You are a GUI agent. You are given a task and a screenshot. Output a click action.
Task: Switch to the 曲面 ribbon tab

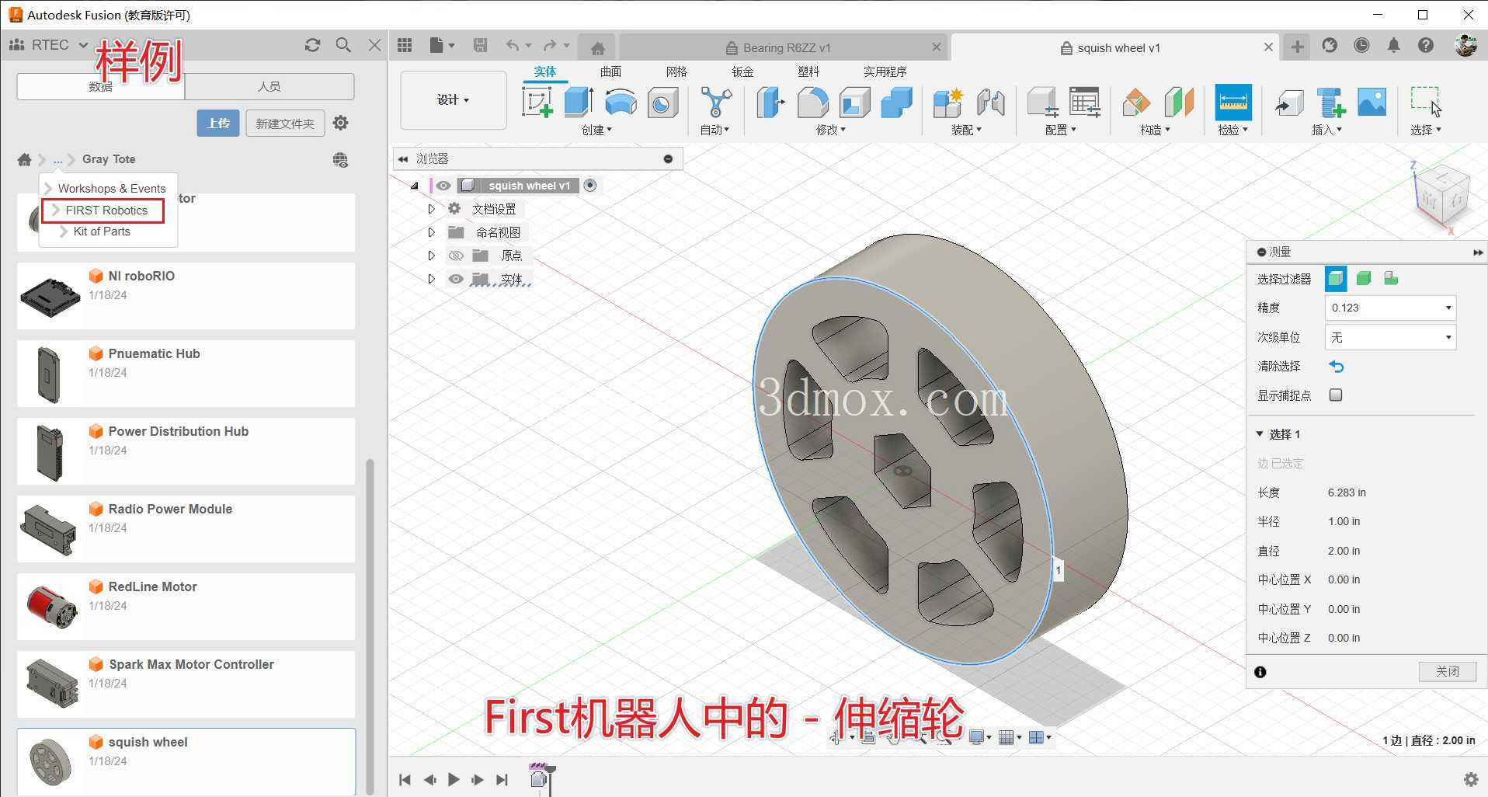pyautogui.click(x=610, y=71)
